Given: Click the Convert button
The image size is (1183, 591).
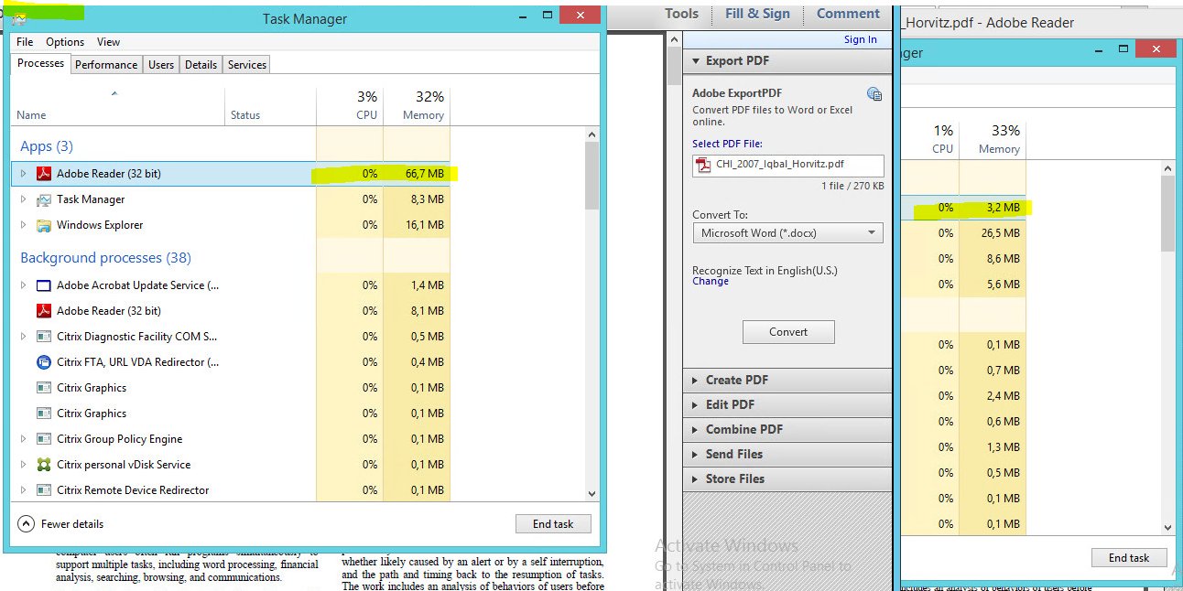Looking at the screenshot, I should [788, 332].
